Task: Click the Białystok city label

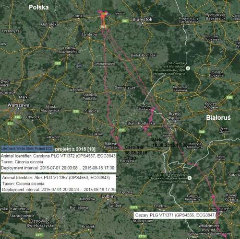Action: coord(143,20)
